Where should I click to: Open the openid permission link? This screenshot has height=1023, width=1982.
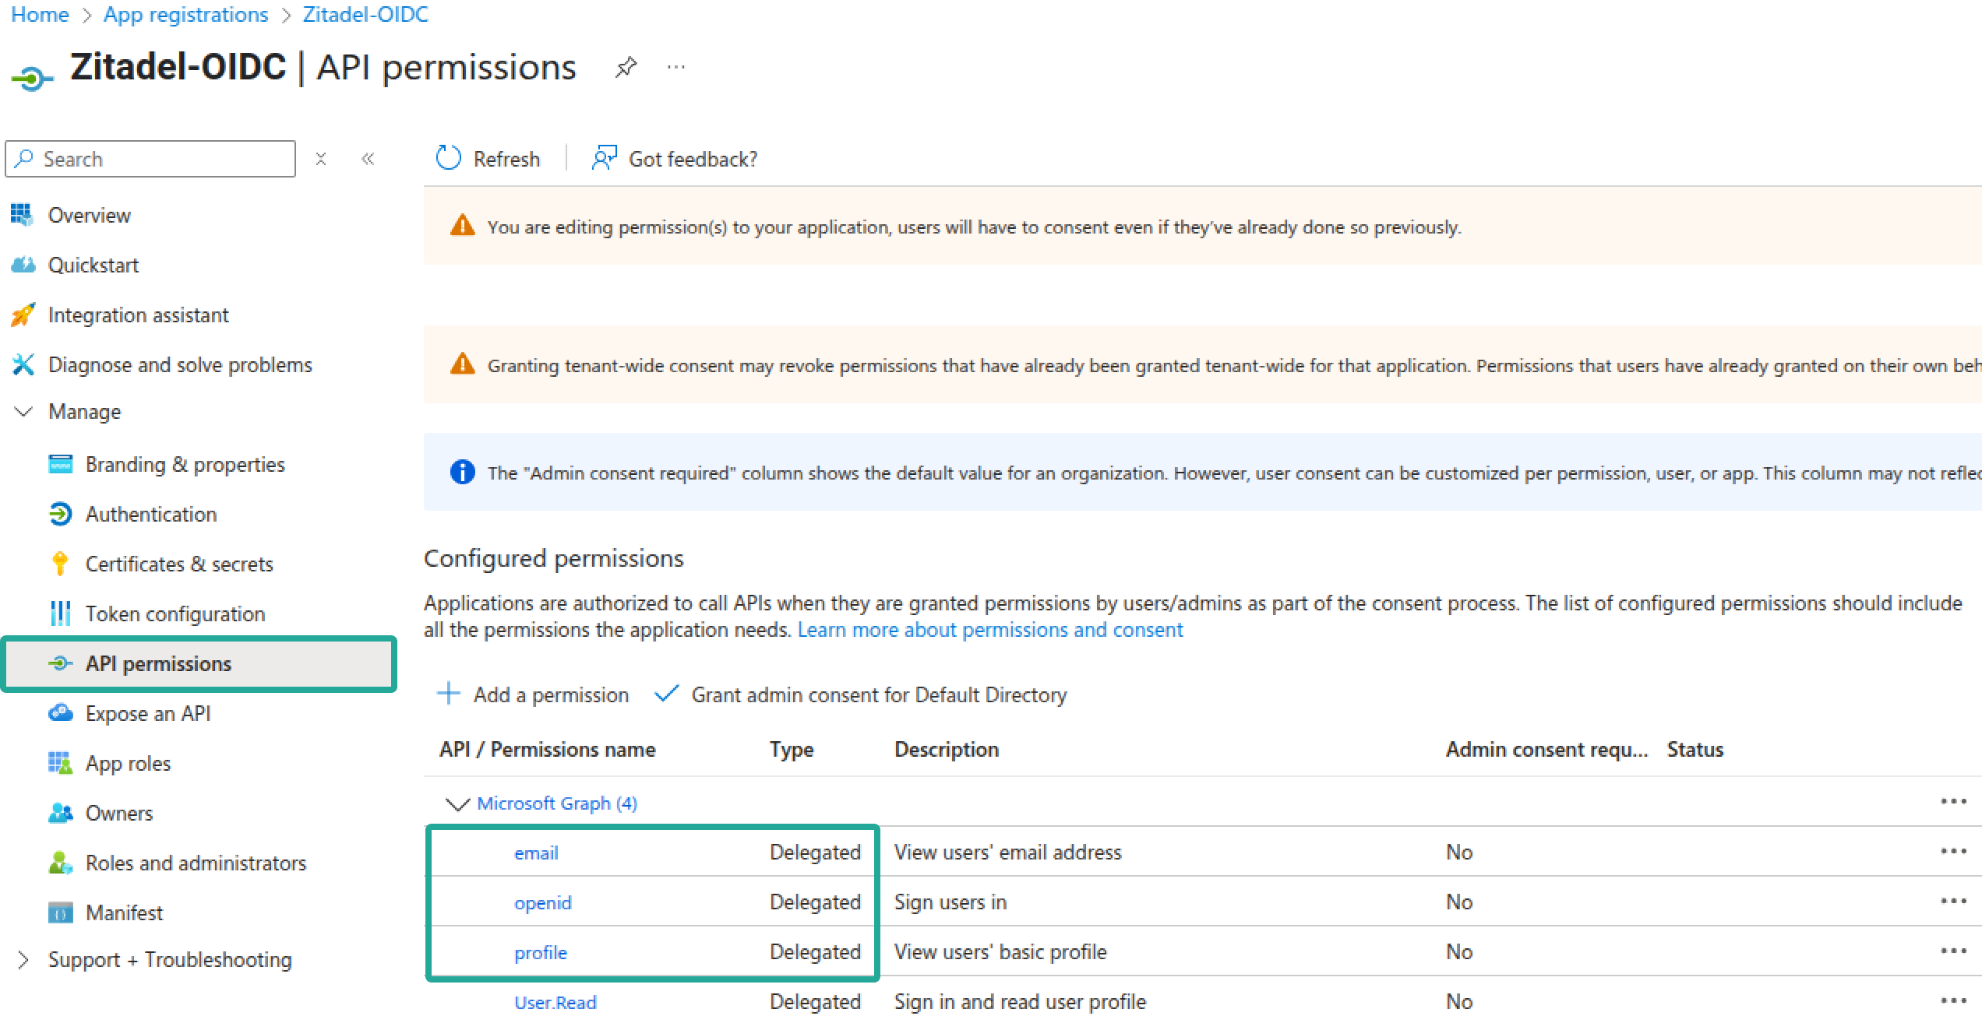point(543,902)
